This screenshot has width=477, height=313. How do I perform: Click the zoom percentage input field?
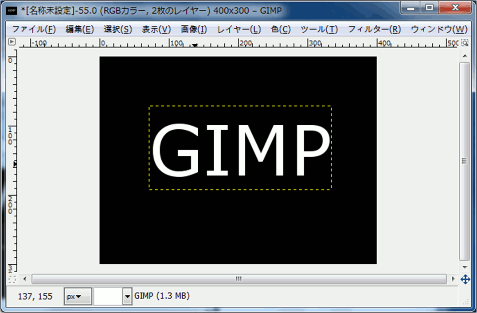click(x=108, y=297)
